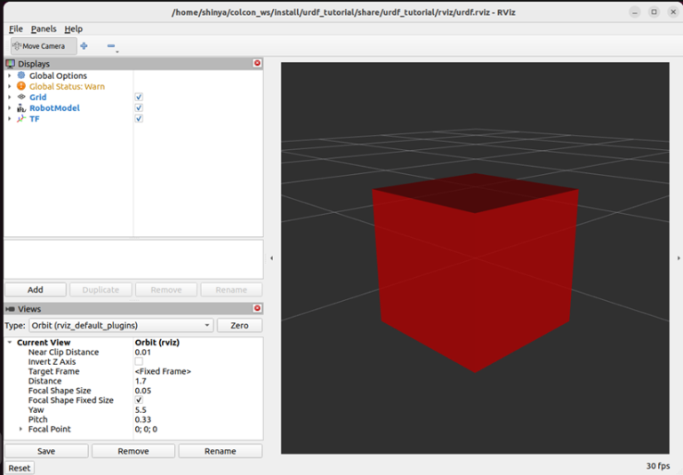Expand the Global Options tree item
This screenshot has height=475, width=683.
tap(10, 76)
